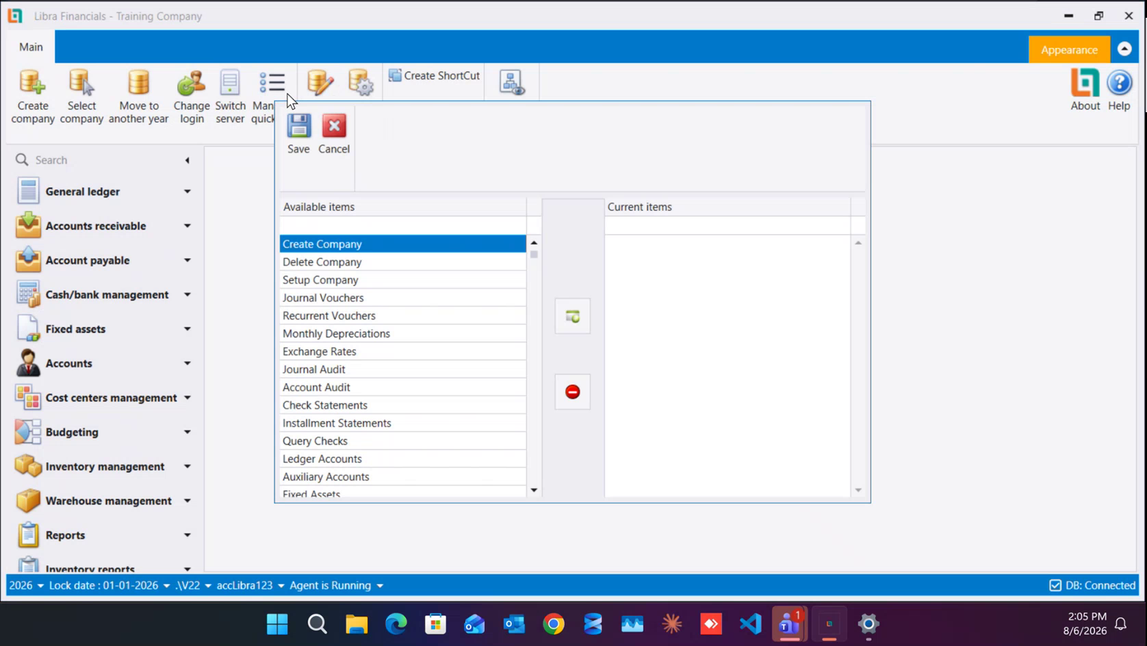
Task: Click the Create ShortCut button
Action: click(435, 75)
